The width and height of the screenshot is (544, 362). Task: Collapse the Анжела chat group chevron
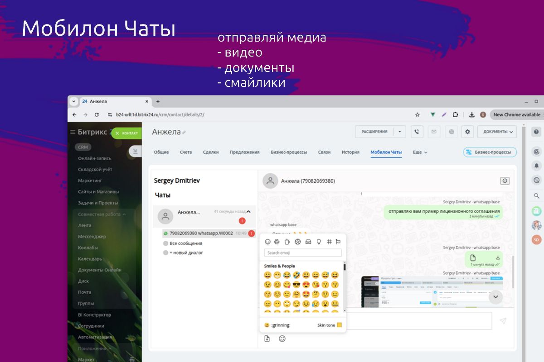tap(248, 211)
